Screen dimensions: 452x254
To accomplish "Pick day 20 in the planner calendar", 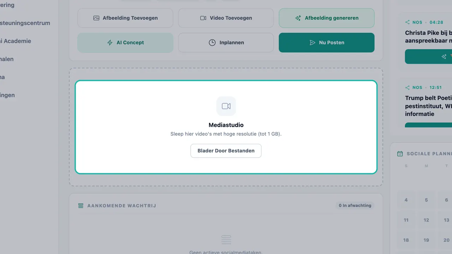I will (x=446, y=240).
